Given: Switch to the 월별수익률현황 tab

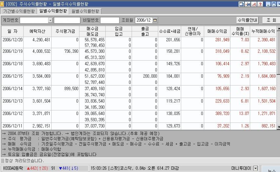Looking at the screenshot, I should click(x=85, y=11).
